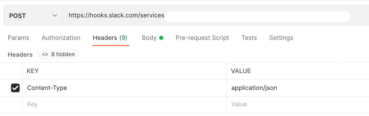
Task: Show the 8 hidden headers
Action: coord(59,54)
